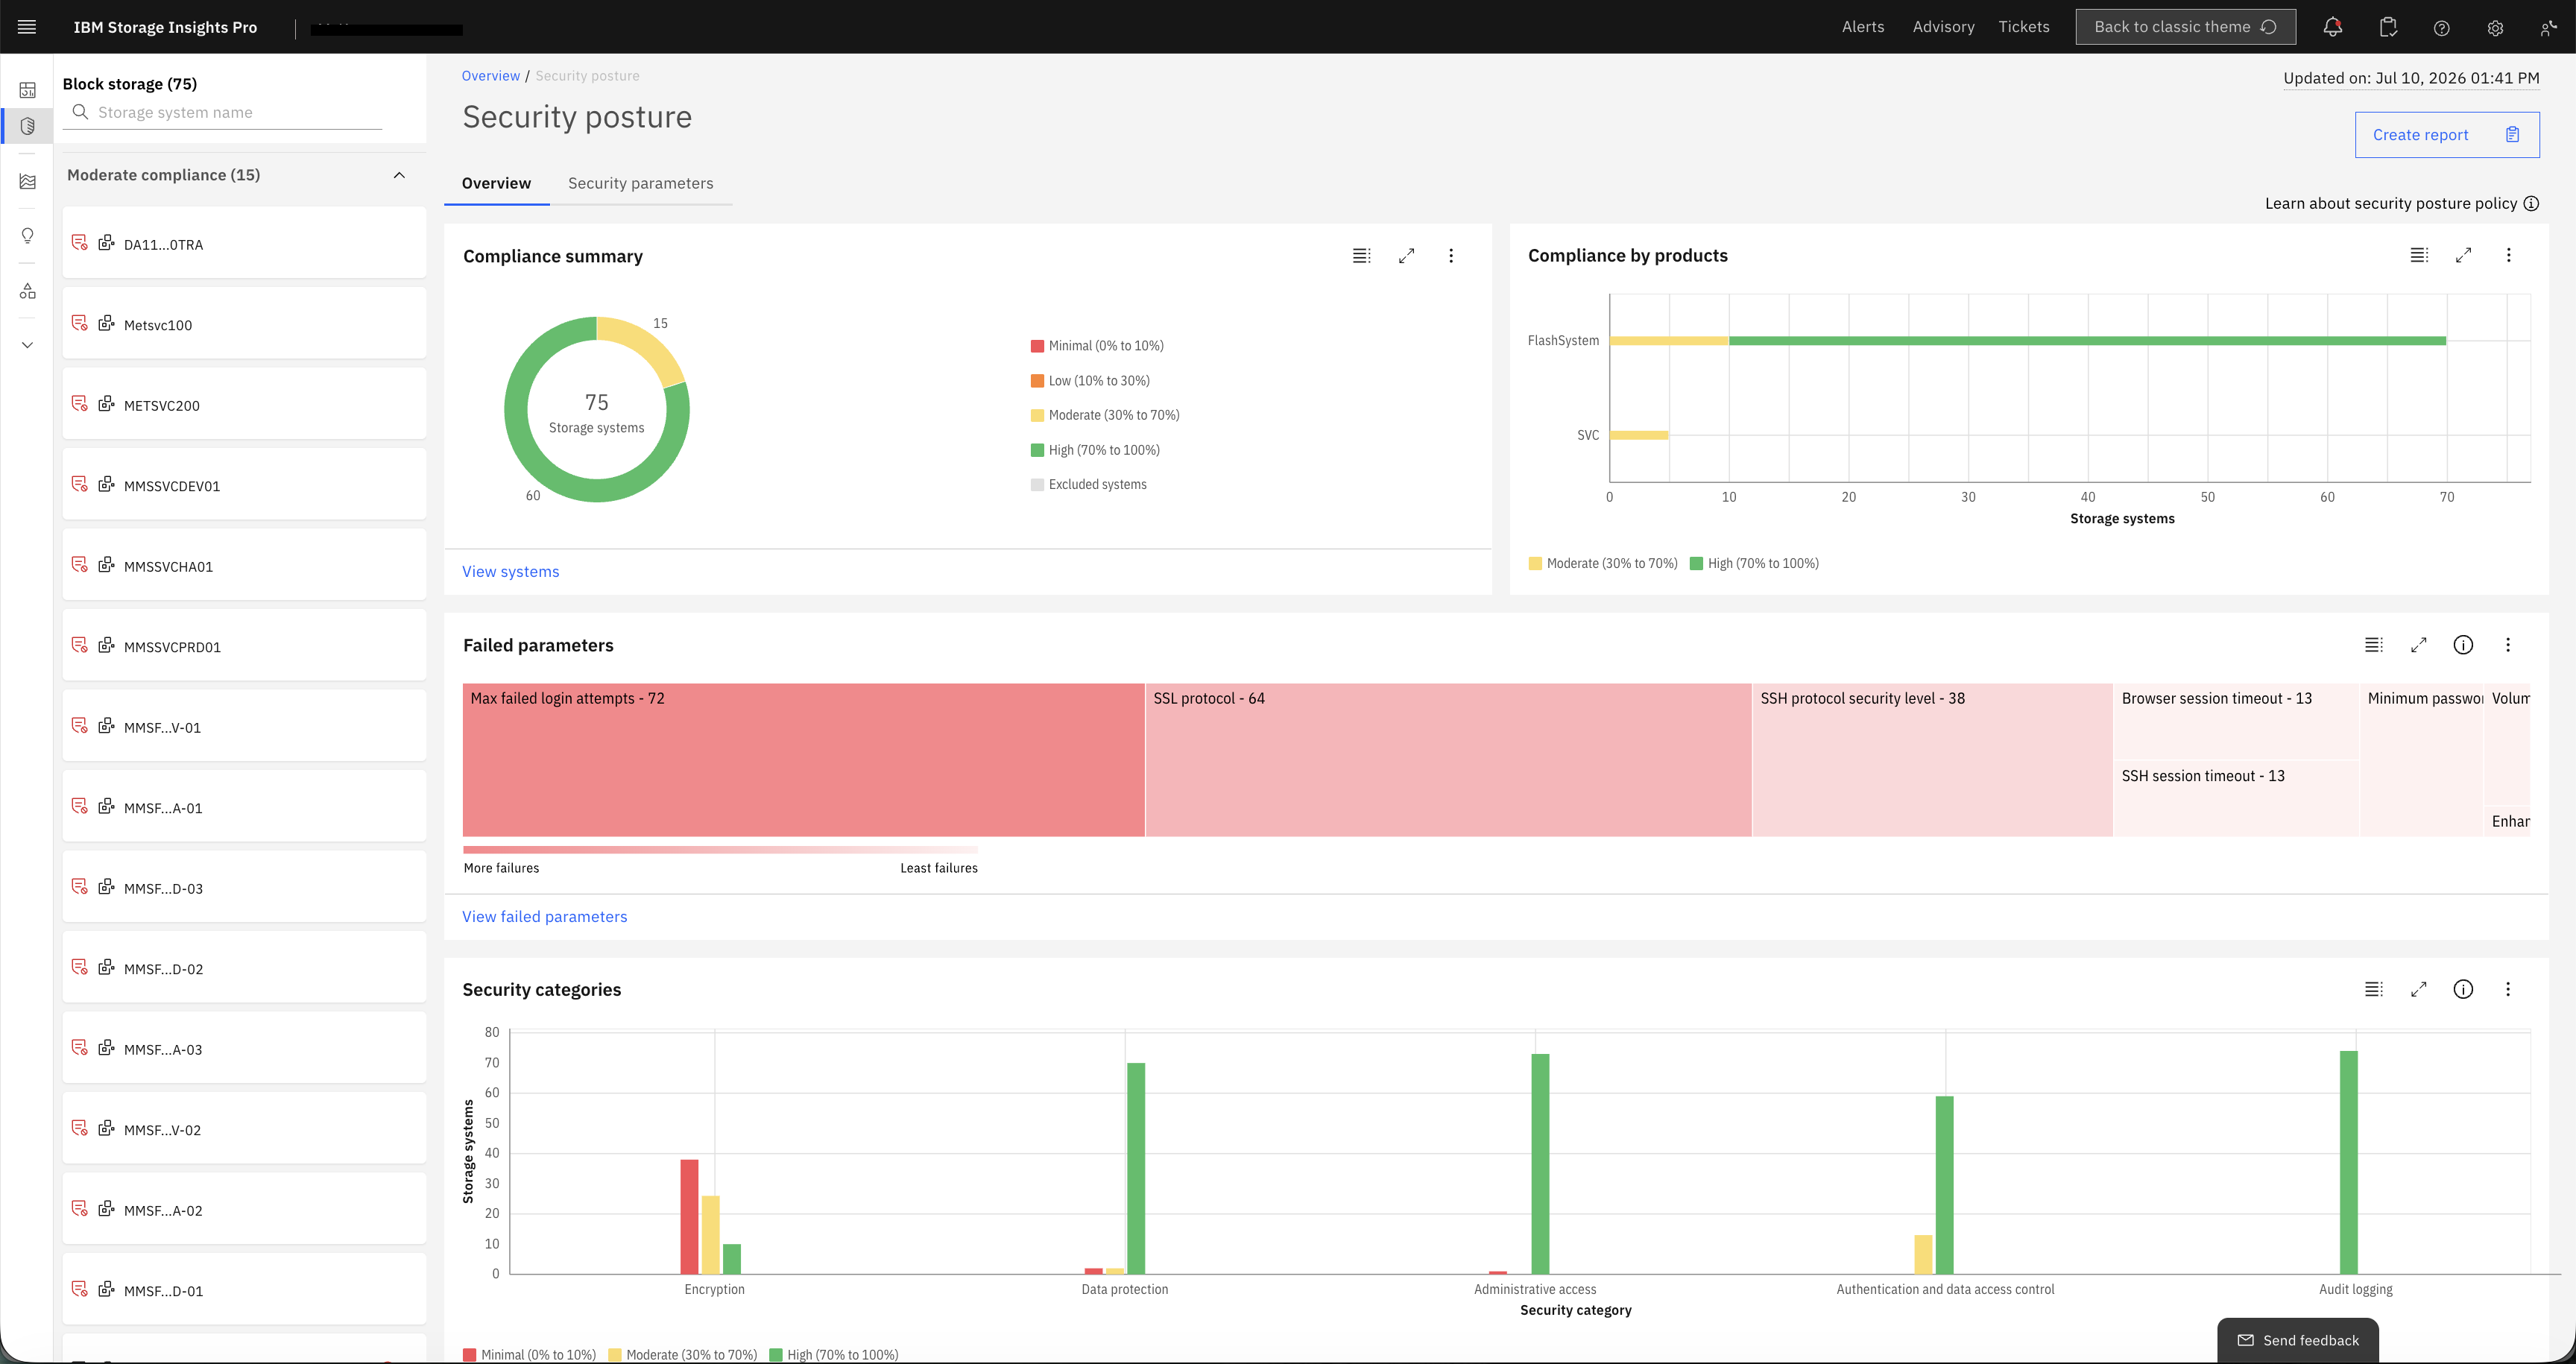Select the MMSSVCDEV01 storage system
2576x1364 pixels.
[x=244, y=484]
